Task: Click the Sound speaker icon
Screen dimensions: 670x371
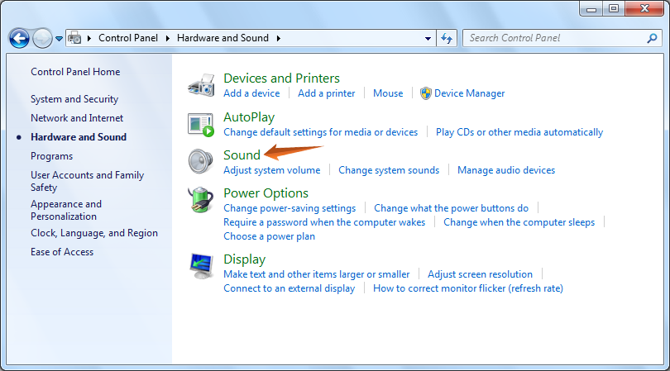Action: point(200,162)
